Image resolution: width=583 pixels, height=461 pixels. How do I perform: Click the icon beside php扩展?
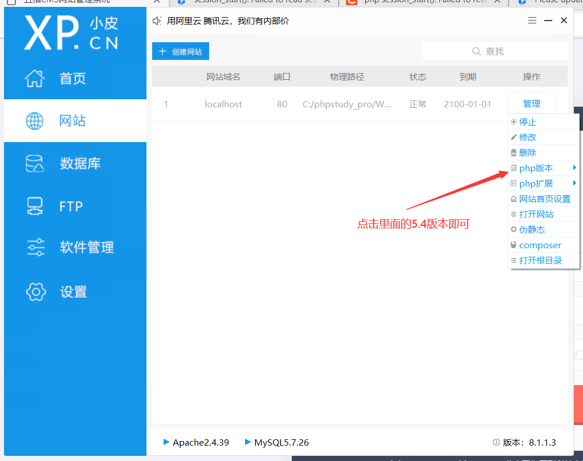[x=513, y=183]
